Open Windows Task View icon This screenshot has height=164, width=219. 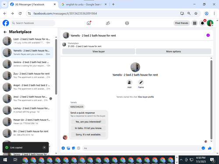click(x=15, y=160)
